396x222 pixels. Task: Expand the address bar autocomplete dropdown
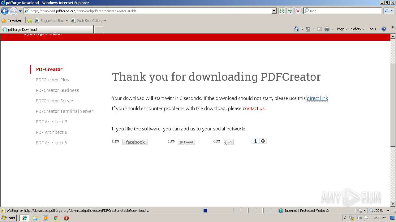[274, 11]
